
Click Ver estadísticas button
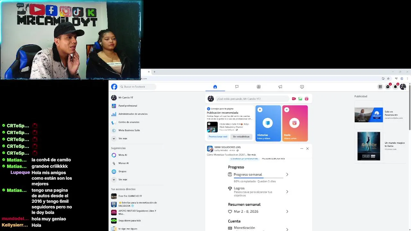pyautogui.click(x=241, y=137)
